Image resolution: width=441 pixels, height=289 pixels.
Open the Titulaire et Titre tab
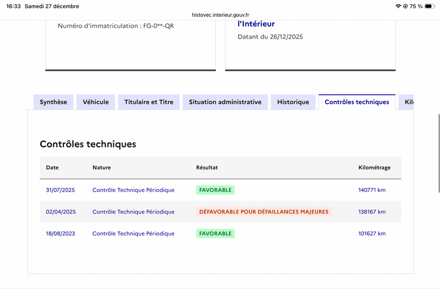[x=149, y=102]
